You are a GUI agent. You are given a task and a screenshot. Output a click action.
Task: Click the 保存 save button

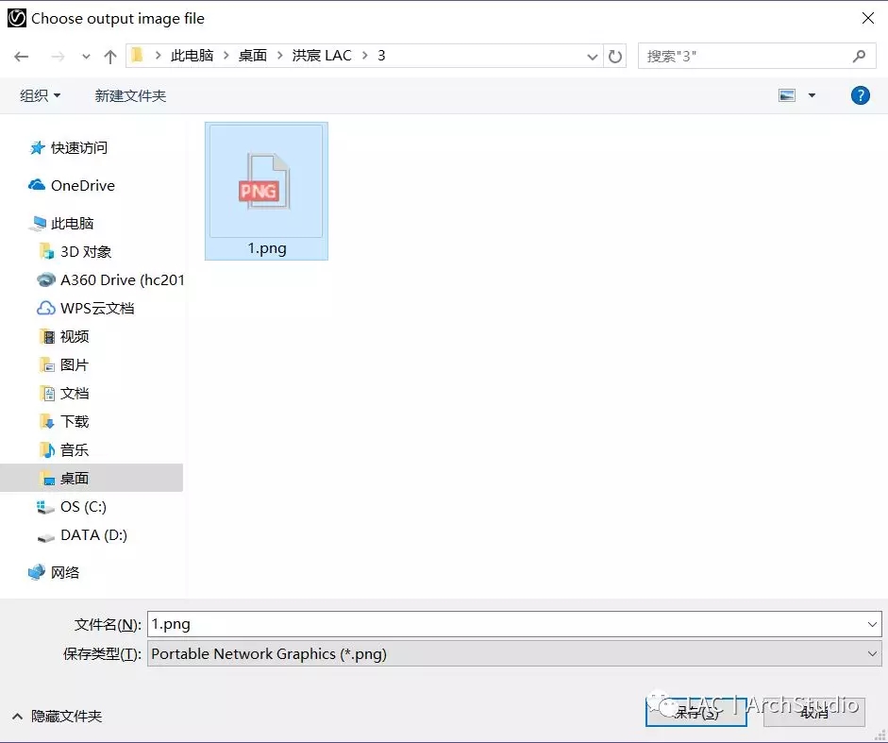(x=696, y=712)
